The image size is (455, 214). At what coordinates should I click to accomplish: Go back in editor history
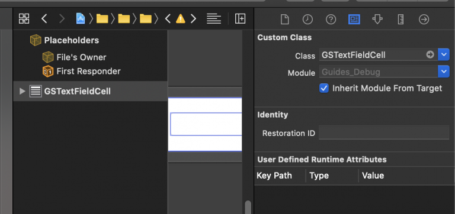pos(44,19)
